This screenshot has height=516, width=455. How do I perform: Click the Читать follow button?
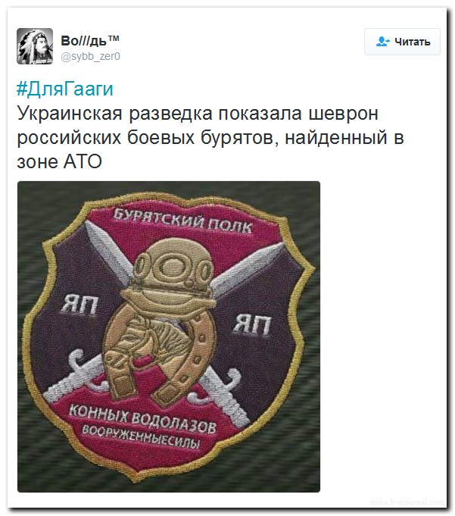(402, 42)
